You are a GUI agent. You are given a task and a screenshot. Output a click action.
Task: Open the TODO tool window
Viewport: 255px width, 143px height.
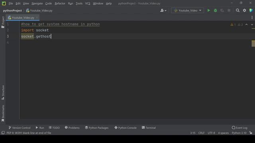click(54, 128)
